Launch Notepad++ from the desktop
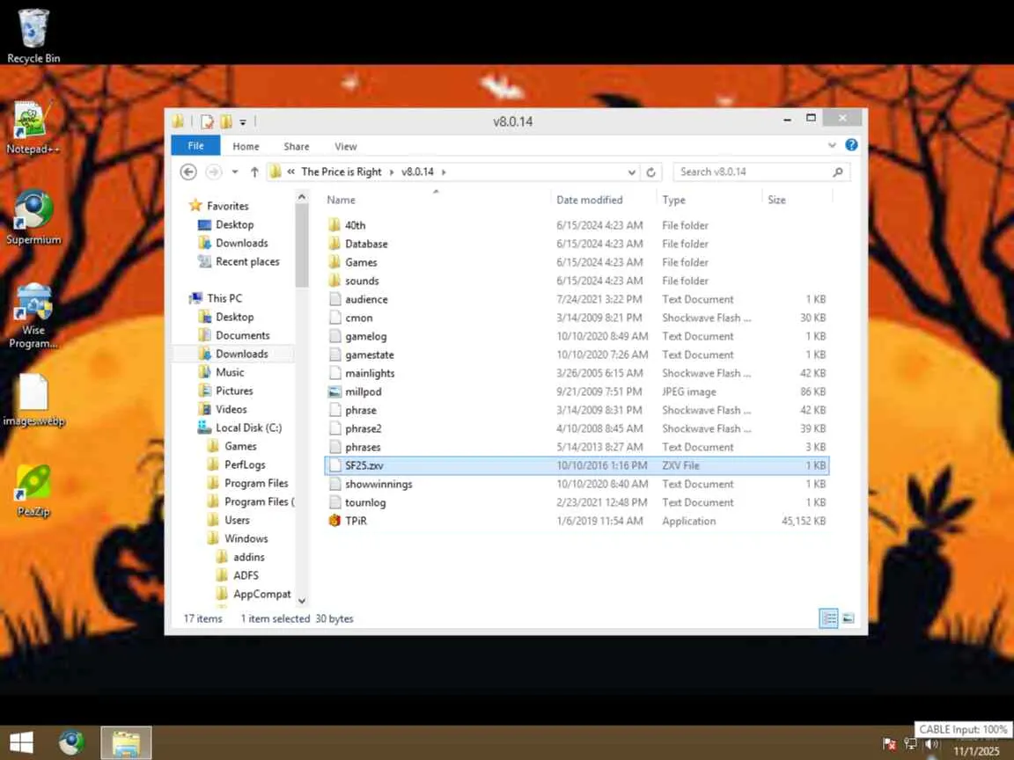Image resolution: width=1014 pixels, height=760 pixels. click(33, 128)
